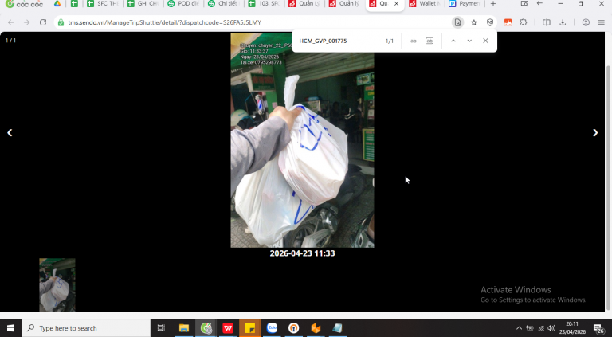Screen dimensions: 612x337
Task: Bookmark this page with star icon
Action: [x=474, y=22]
